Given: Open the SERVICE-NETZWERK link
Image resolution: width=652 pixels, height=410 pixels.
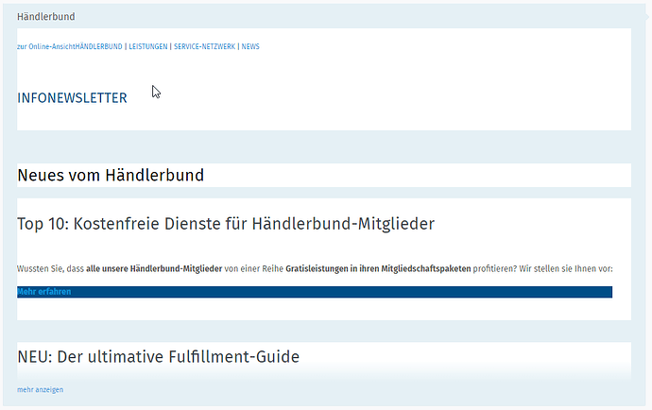Looking at the screenshot, I should click(205, 46).
